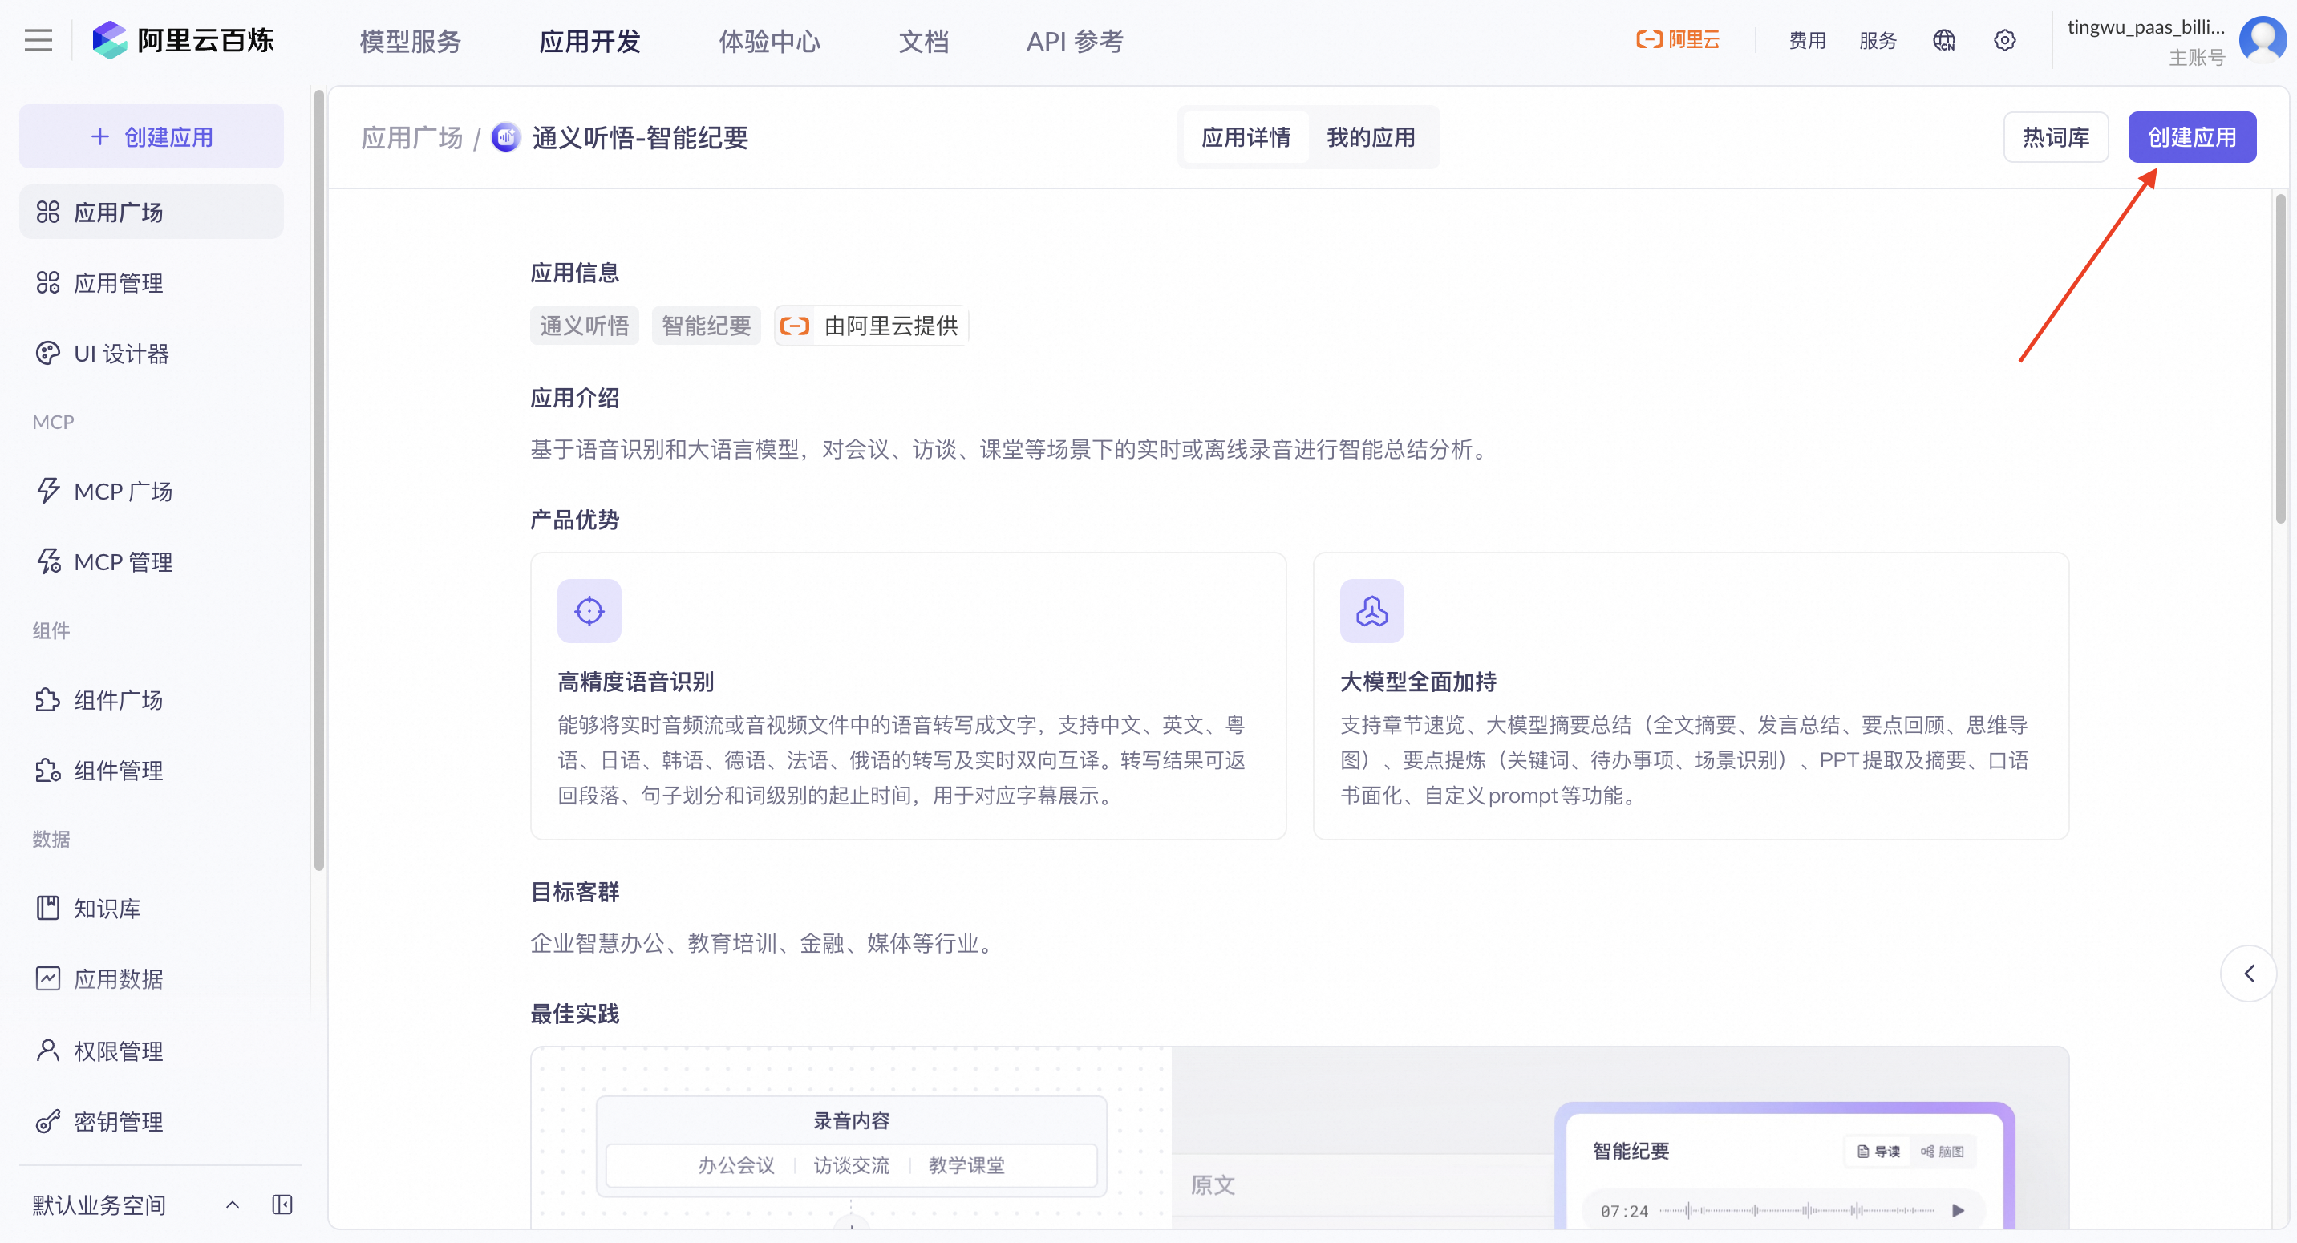Collapse the 默认业务空间 section
2297x1243 pixels.
(x=232, y=1204)
